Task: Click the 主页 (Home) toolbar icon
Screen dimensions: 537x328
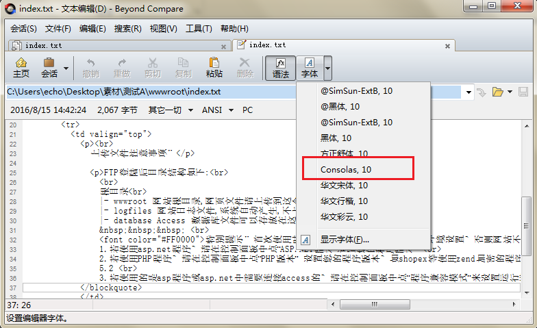Action: coord(21,68)
